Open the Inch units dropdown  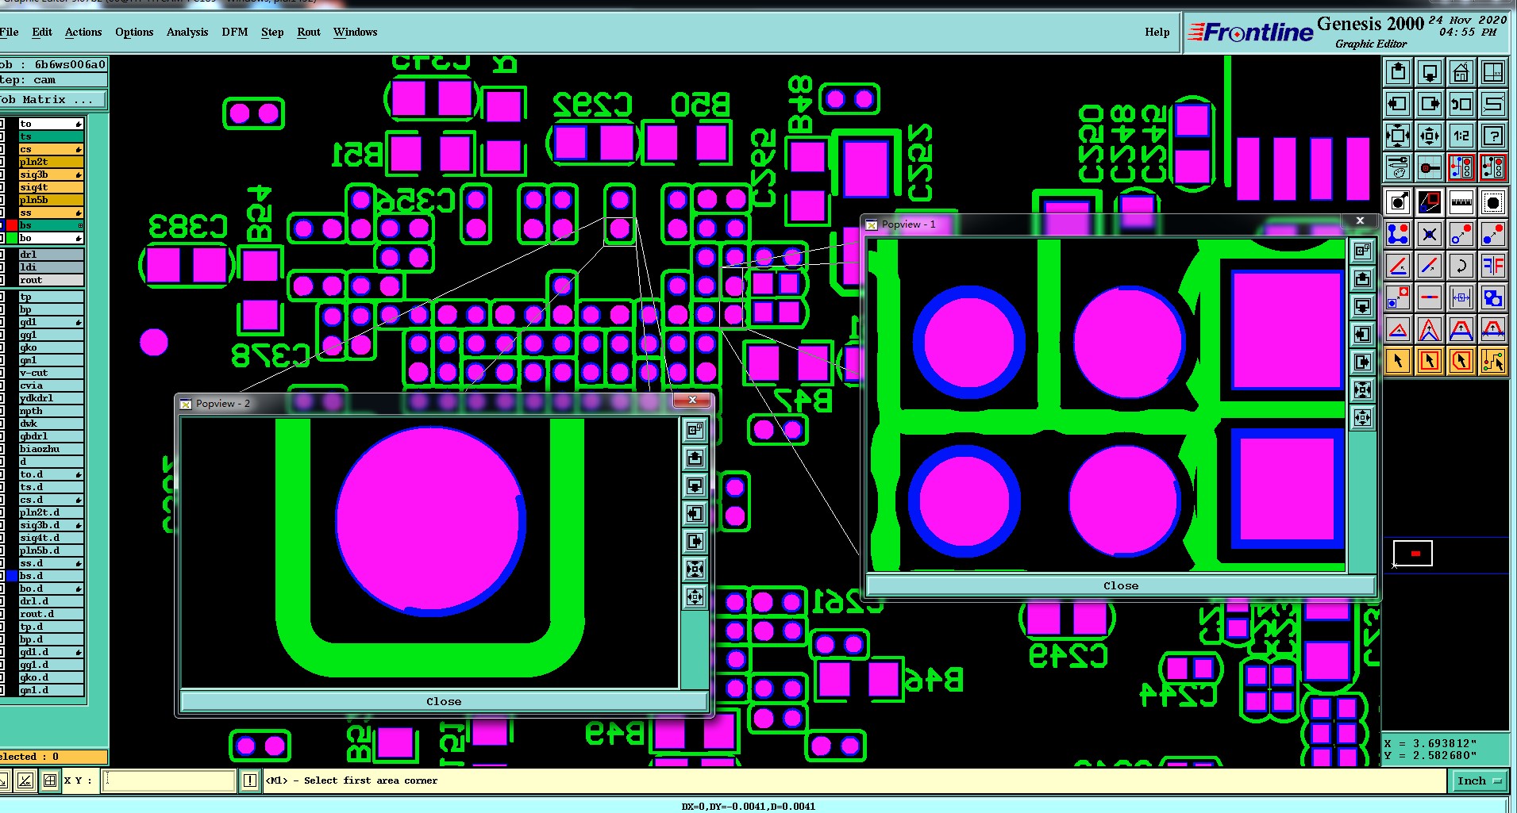[1479, 780]
